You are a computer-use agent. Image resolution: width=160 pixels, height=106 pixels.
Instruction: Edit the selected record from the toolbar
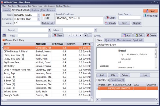click(139, 35)
